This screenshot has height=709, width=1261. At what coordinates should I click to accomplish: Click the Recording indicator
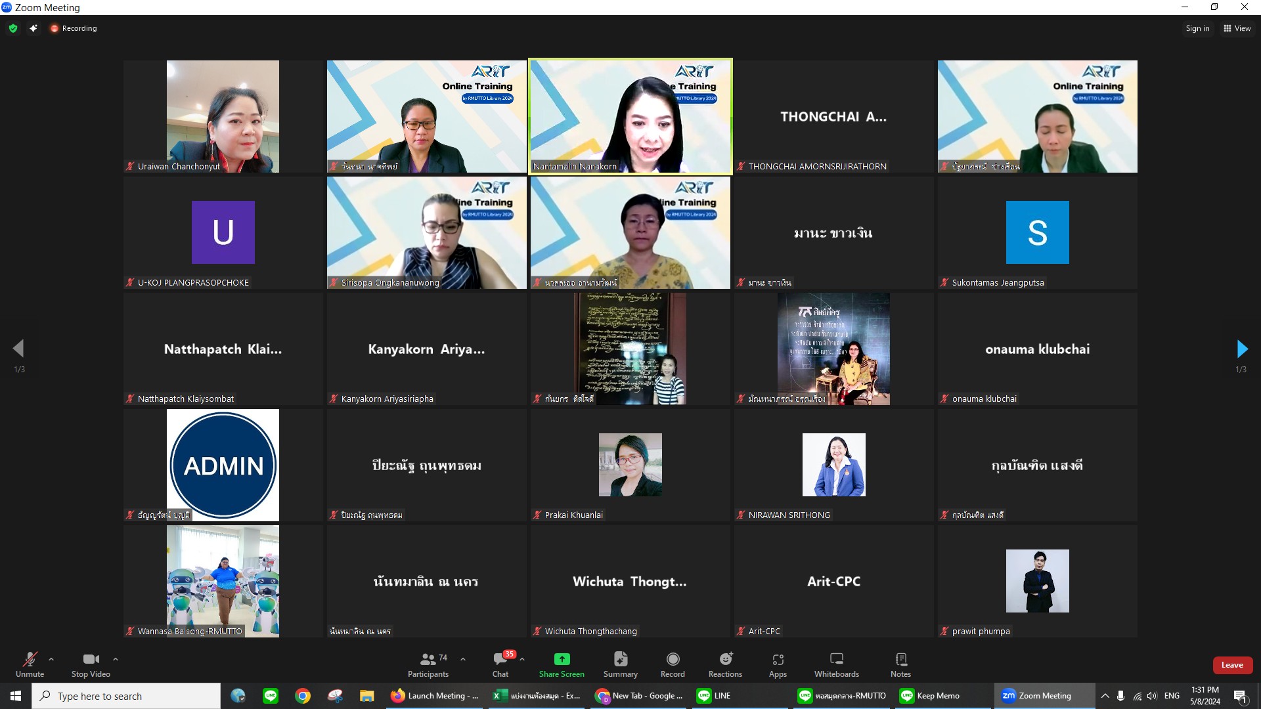[74, 28]
